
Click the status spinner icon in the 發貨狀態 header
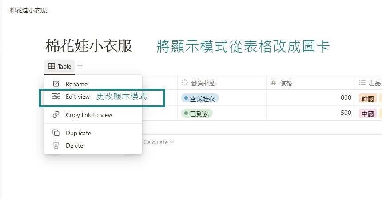(x=185, y=82)
